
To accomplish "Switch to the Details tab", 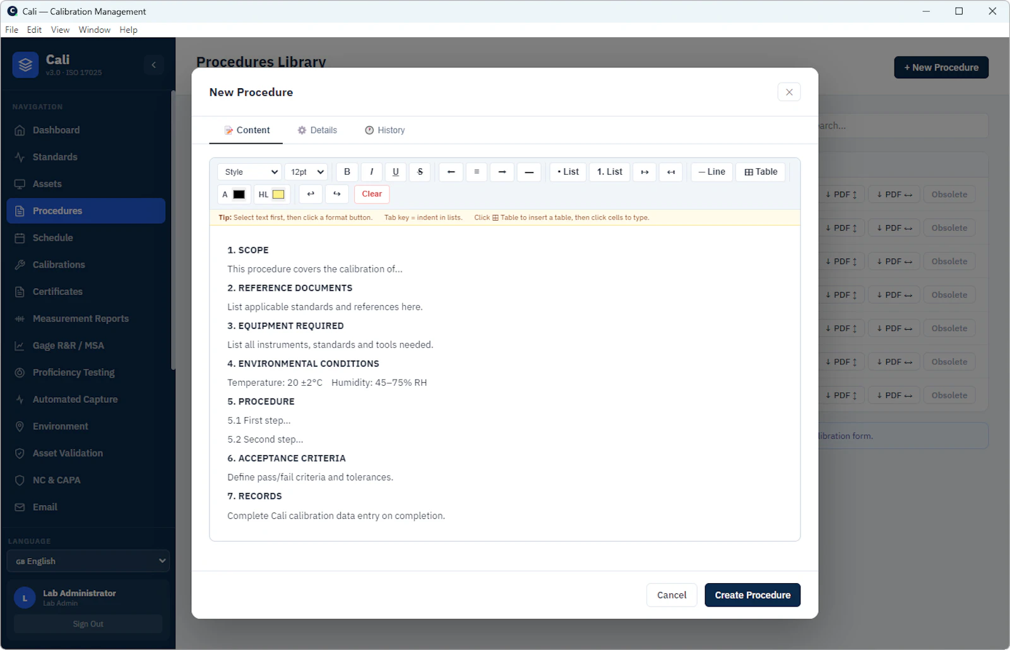I will [318, 130].
